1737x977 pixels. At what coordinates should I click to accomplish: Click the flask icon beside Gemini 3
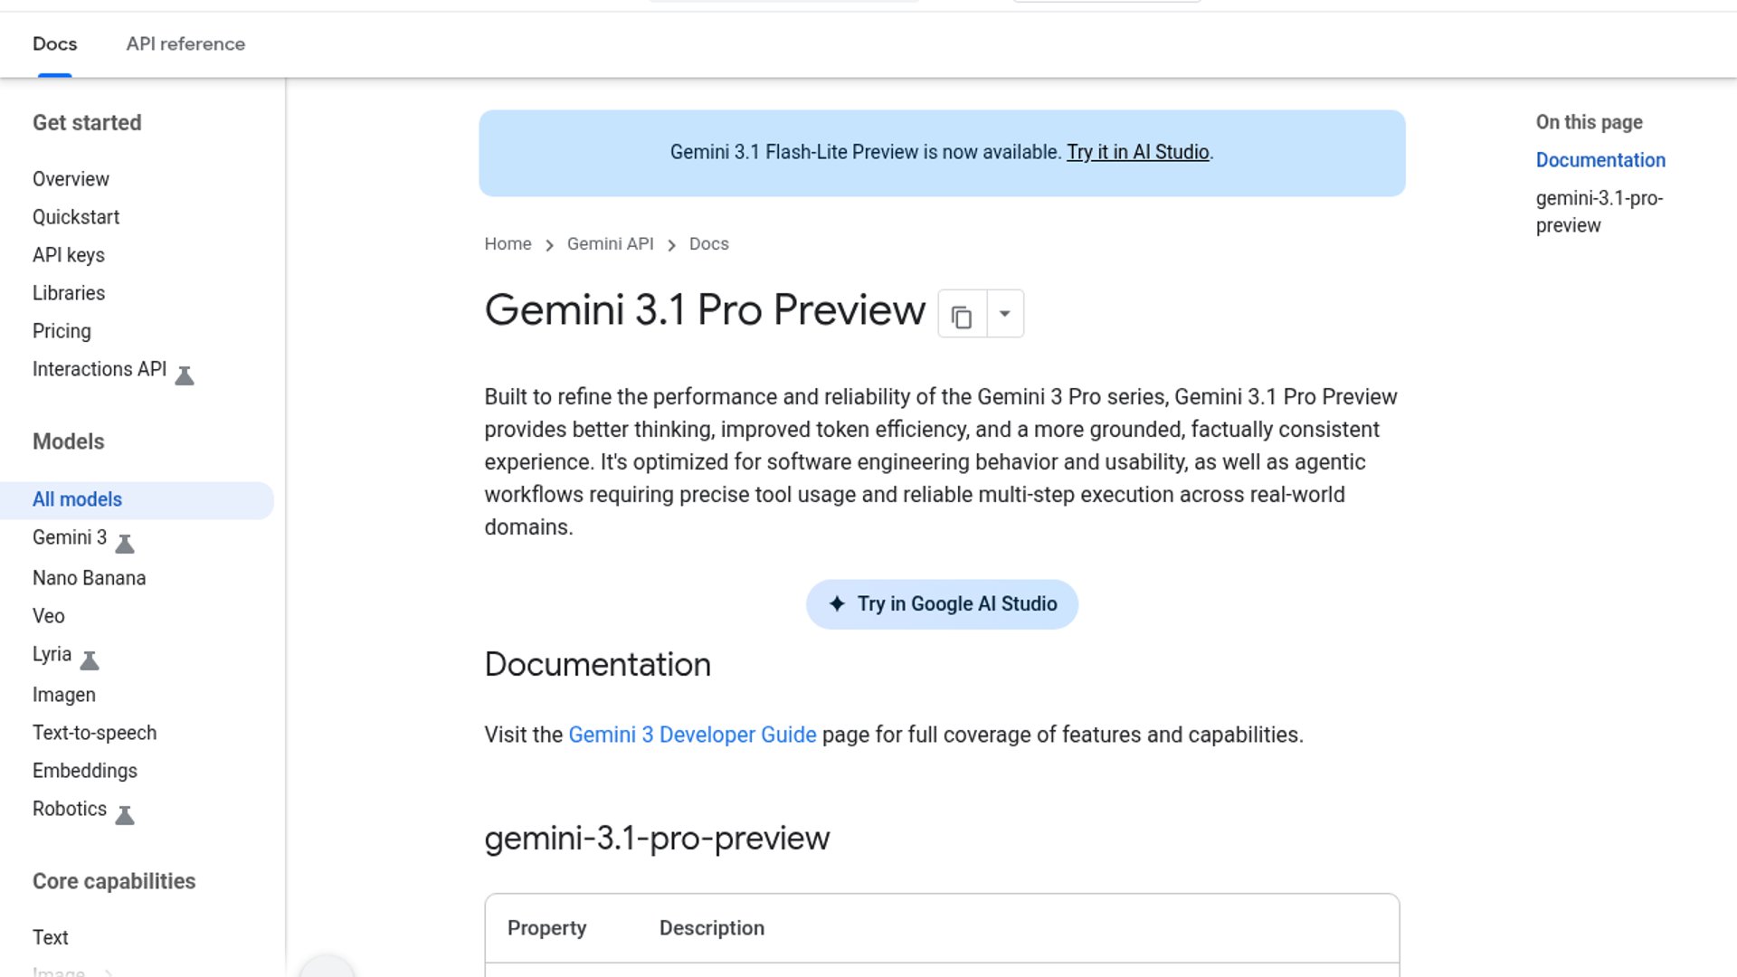pos(125,544)
